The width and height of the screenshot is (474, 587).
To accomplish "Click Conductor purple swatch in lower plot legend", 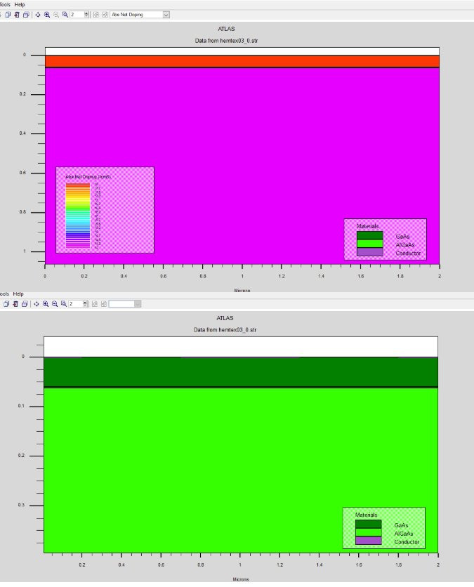I will (368, 541).
